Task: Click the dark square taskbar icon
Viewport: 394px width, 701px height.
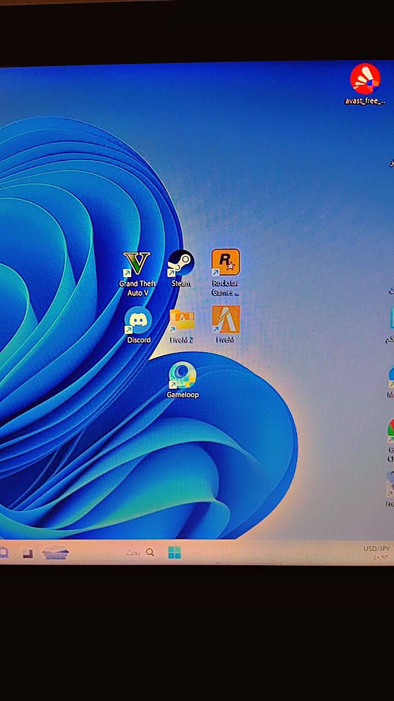Action: pos(28,554)
